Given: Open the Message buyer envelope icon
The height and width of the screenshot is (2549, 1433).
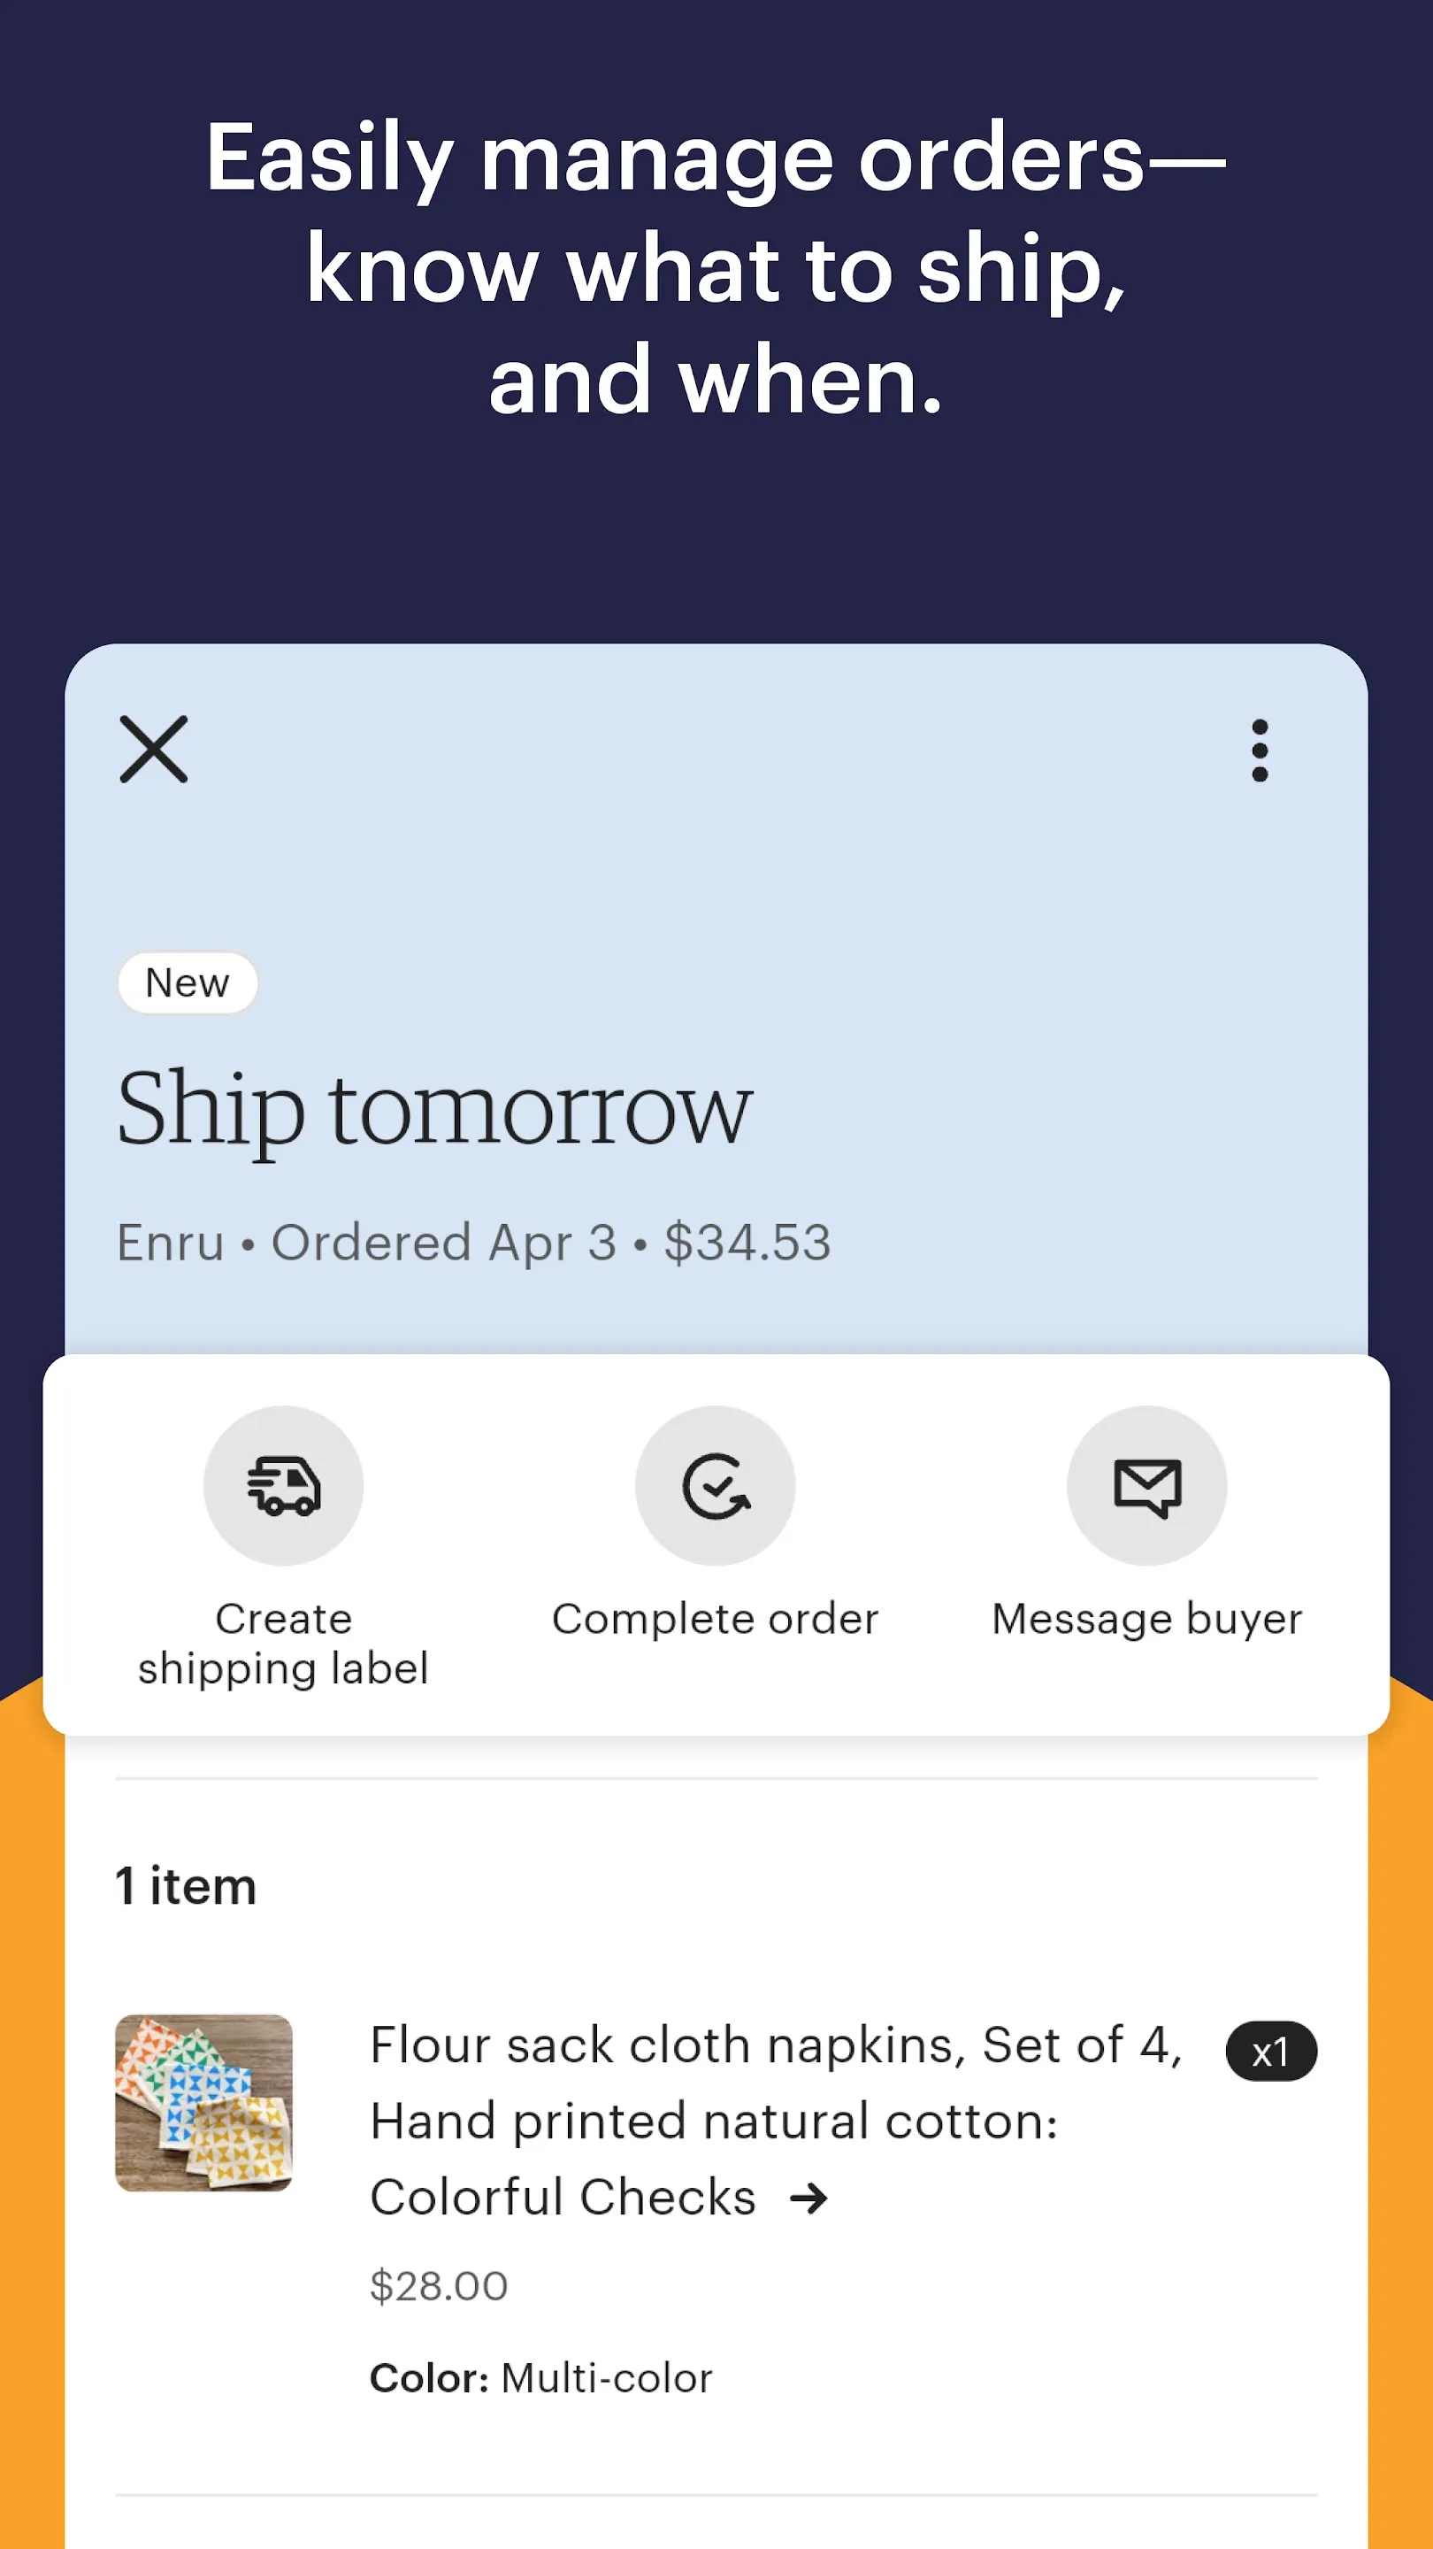Looking at the screenshot, I should (x=1146, y=1484).
